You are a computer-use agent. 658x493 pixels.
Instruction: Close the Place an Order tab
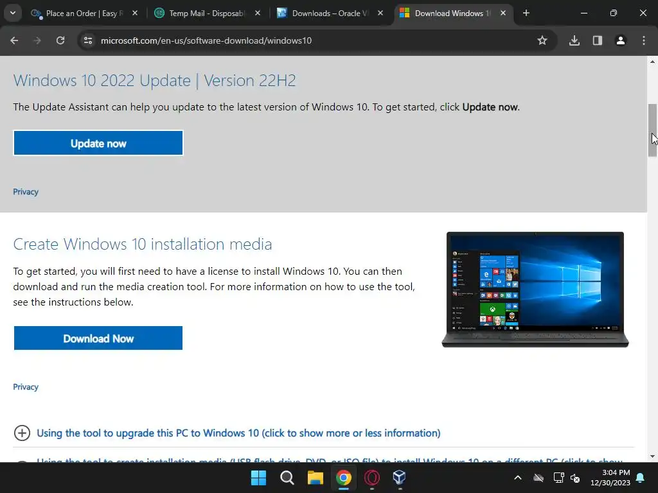[135, 13]
